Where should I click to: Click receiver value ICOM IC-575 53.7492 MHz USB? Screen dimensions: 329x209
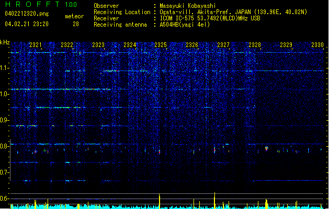coord(210,18)
